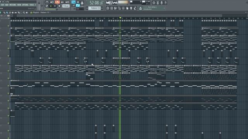This screenshot has width=248, height=139.
Task: Open the Mixer window icon
Action: 123,8
